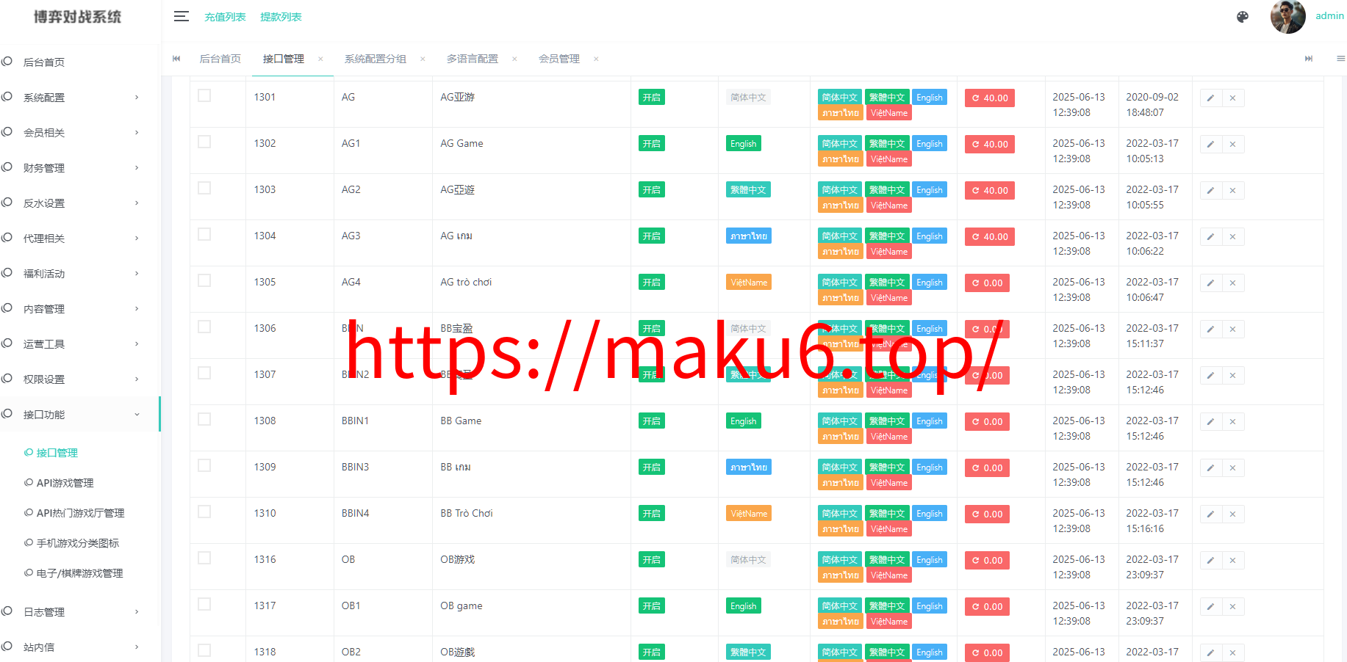Select checkbox for row 1316
This screenshot has width=1347, height=662.
coord(204,558)
